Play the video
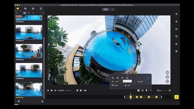This screenshot has width=194, height=109. [52, 91]
